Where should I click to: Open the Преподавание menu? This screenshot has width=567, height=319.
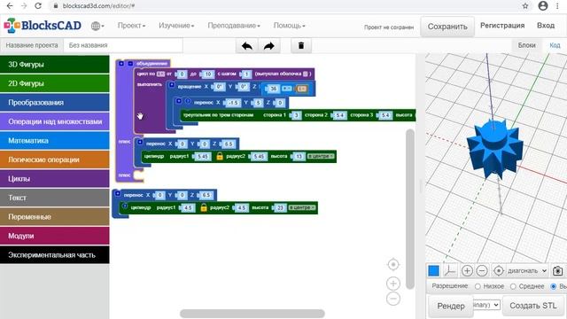234,26
